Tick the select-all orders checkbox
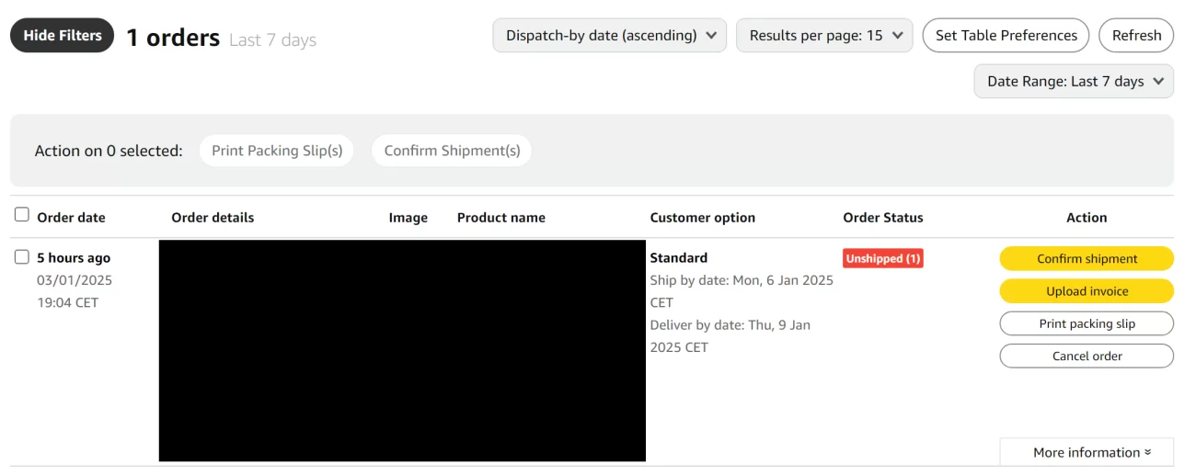 (22, 215)
